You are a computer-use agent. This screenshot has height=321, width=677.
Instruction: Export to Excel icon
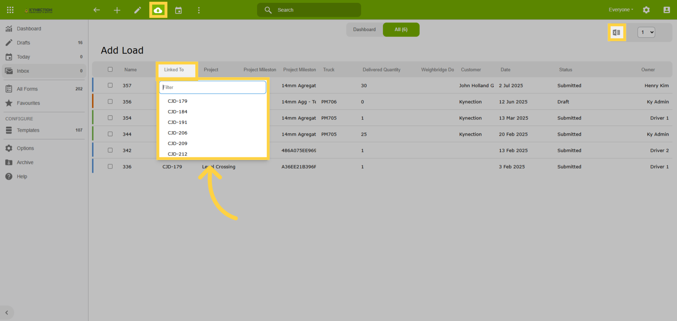[x=617, y=32]
